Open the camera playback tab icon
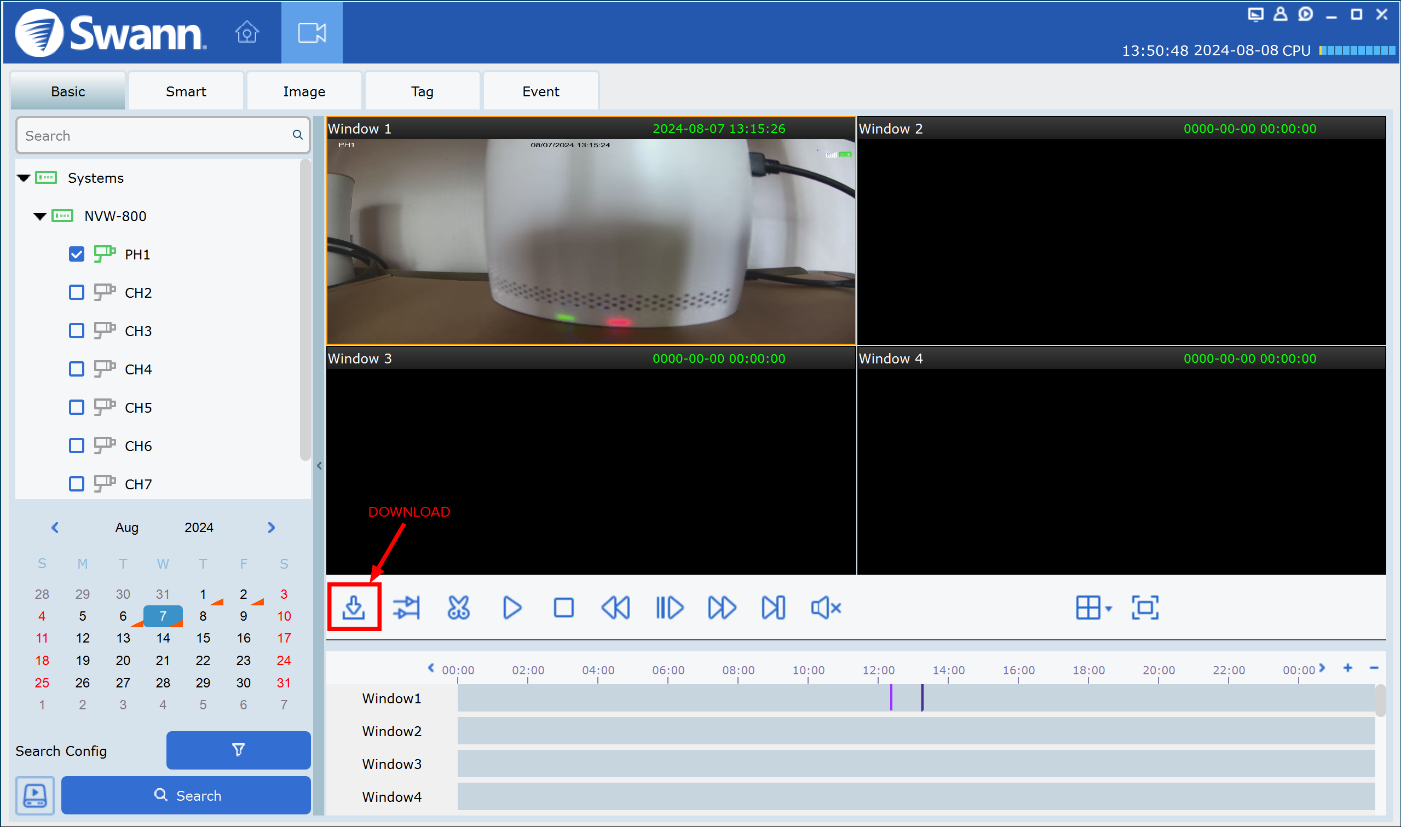Screen dimensions: 1401x827 [x=312, y=32]
